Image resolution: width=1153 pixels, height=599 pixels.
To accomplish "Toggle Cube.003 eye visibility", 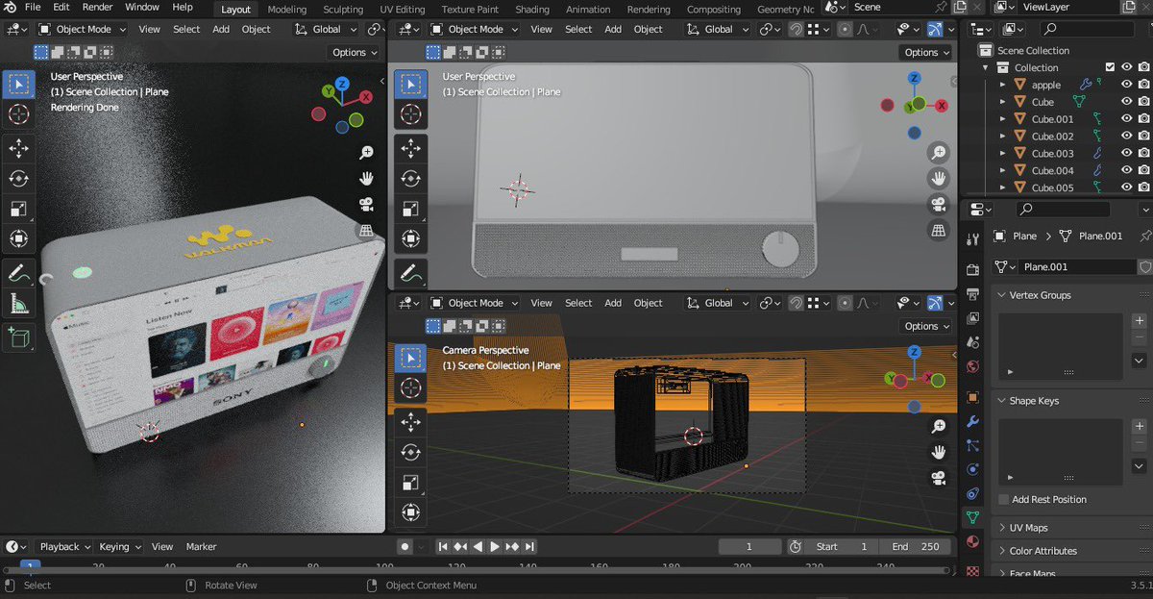I will pos(1127,153).
